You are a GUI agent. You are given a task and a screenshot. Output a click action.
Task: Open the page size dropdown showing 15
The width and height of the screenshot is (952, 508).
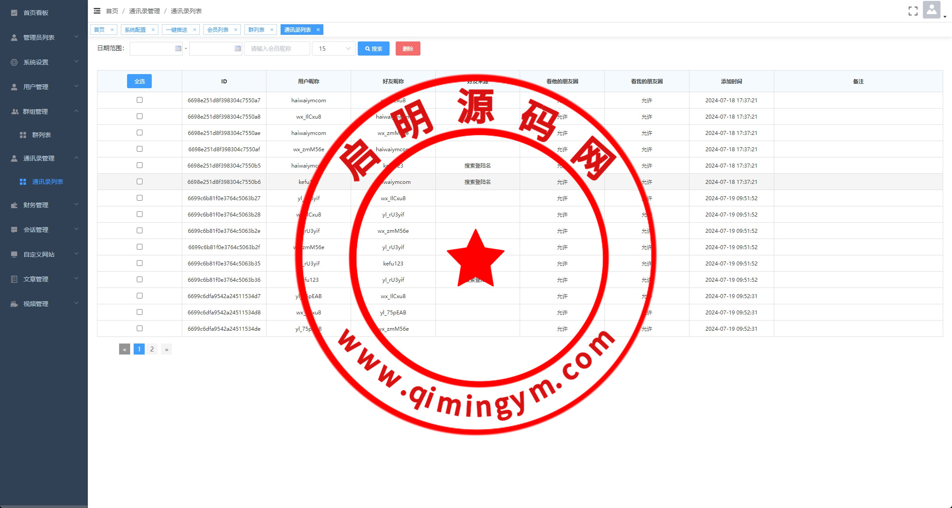334,49
